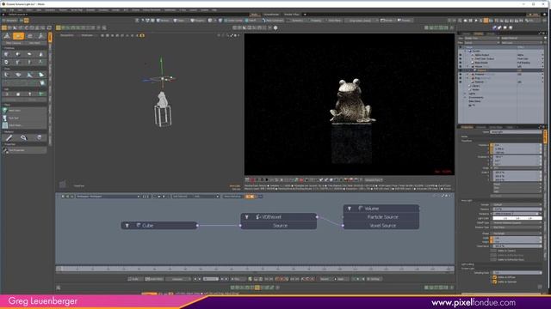
Task: Switch to the Shading tab in upper right panel
Action: [x=479, y=33]
